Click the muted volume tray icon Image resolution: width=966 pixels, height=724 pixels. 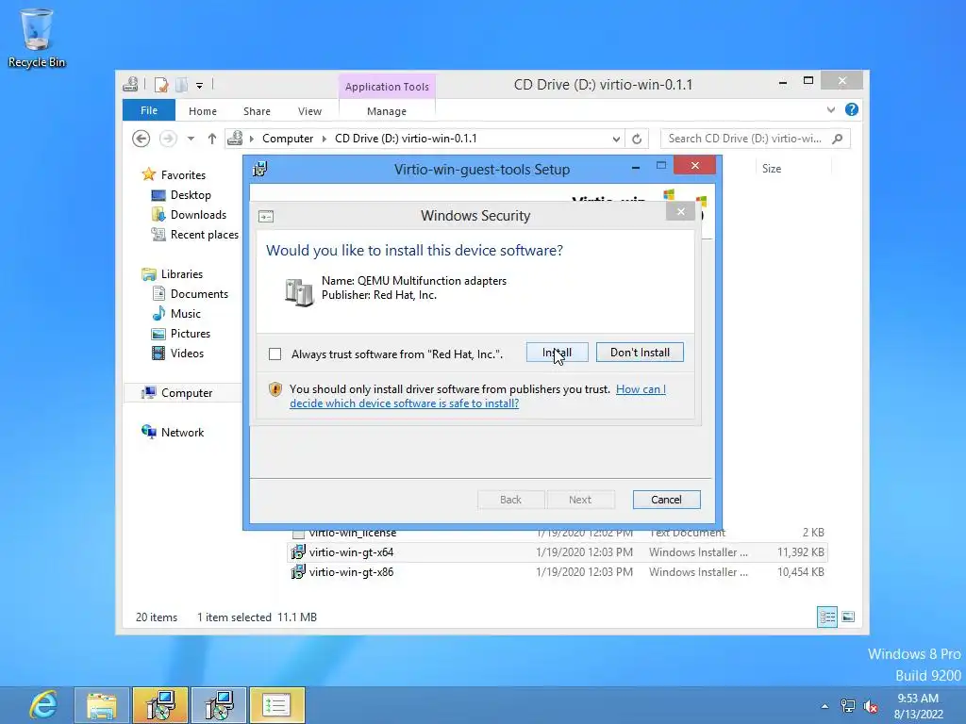(871, 706)
